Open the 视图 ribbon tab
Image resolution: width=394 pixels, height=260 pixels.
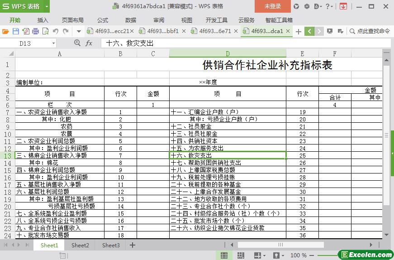(x=187, y=20)
